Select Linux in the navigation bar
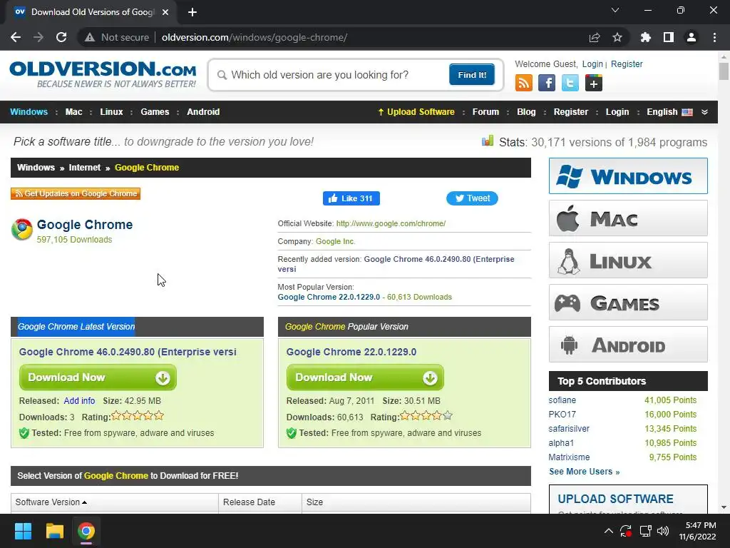This screenshot has width=730, height=548. coord(111,112)
